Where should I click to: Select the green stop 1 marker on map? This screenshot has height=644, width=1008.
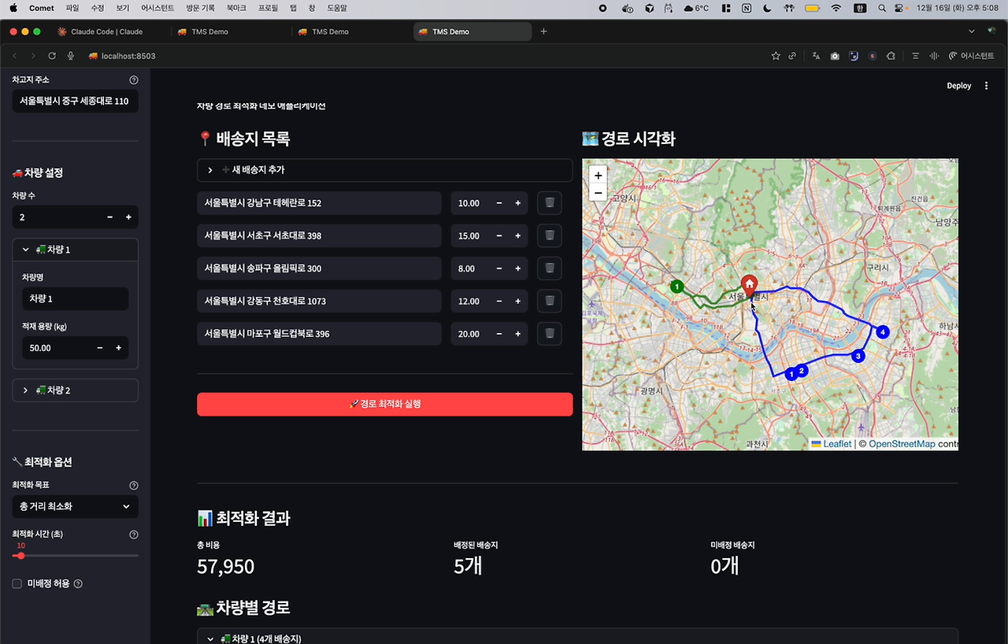point(676,286)
